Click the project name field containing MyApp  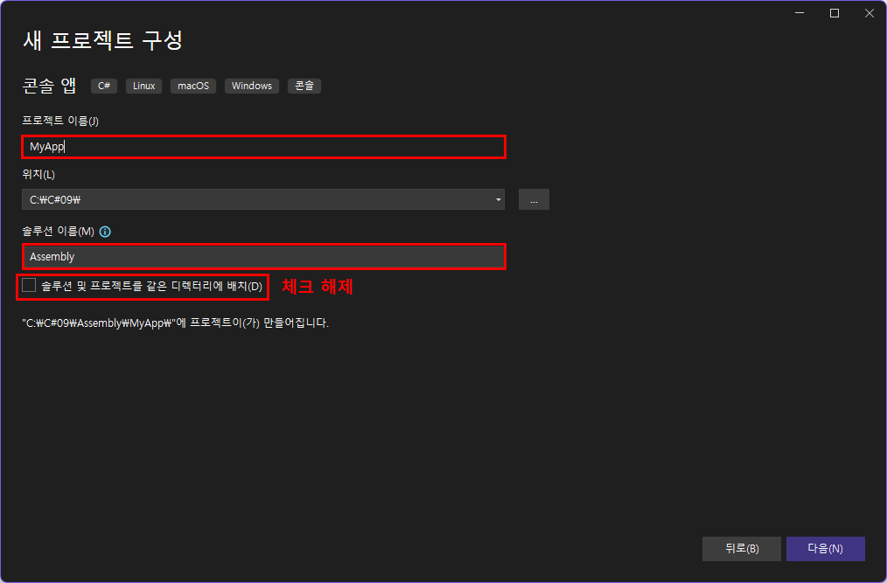tap(263, 147)
